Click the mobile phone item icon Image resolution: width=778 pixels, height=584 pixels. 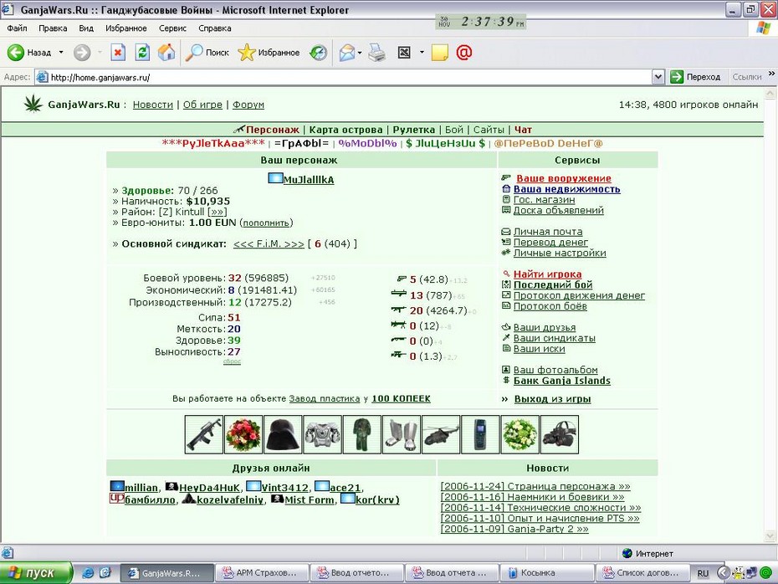[480, 434]
